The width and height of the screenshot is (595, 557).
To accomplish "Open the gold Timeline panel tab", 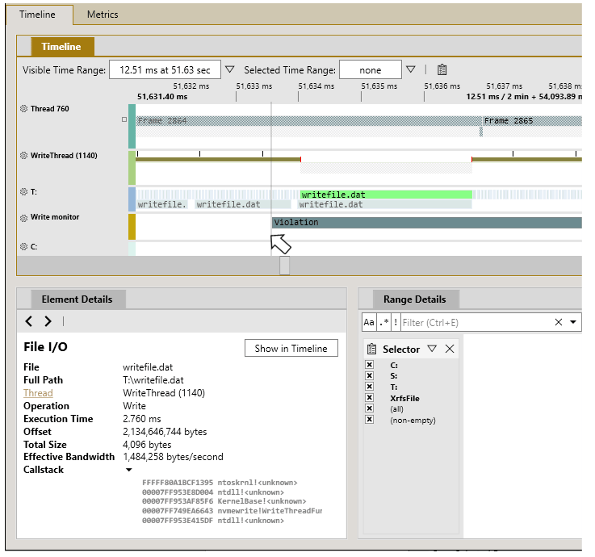I will [62, 47].
